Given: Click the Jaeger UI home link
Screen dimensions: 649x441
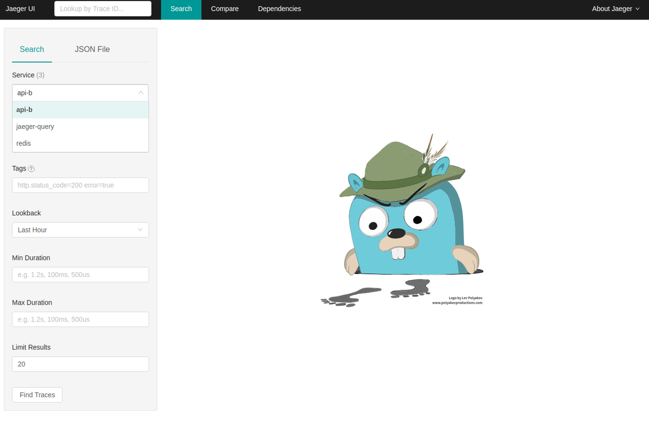Looking at the screenshot, I should (21, 9).
